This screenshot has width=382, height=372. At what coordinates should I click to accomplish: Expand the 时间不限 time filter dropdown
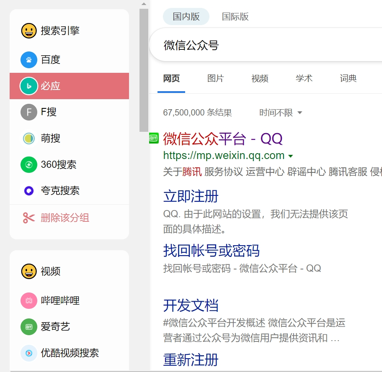[x=281, y=113]
